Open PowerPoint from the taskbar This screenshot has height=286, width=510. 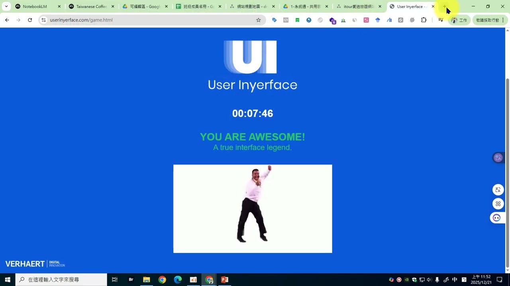(x=225, y=280)
